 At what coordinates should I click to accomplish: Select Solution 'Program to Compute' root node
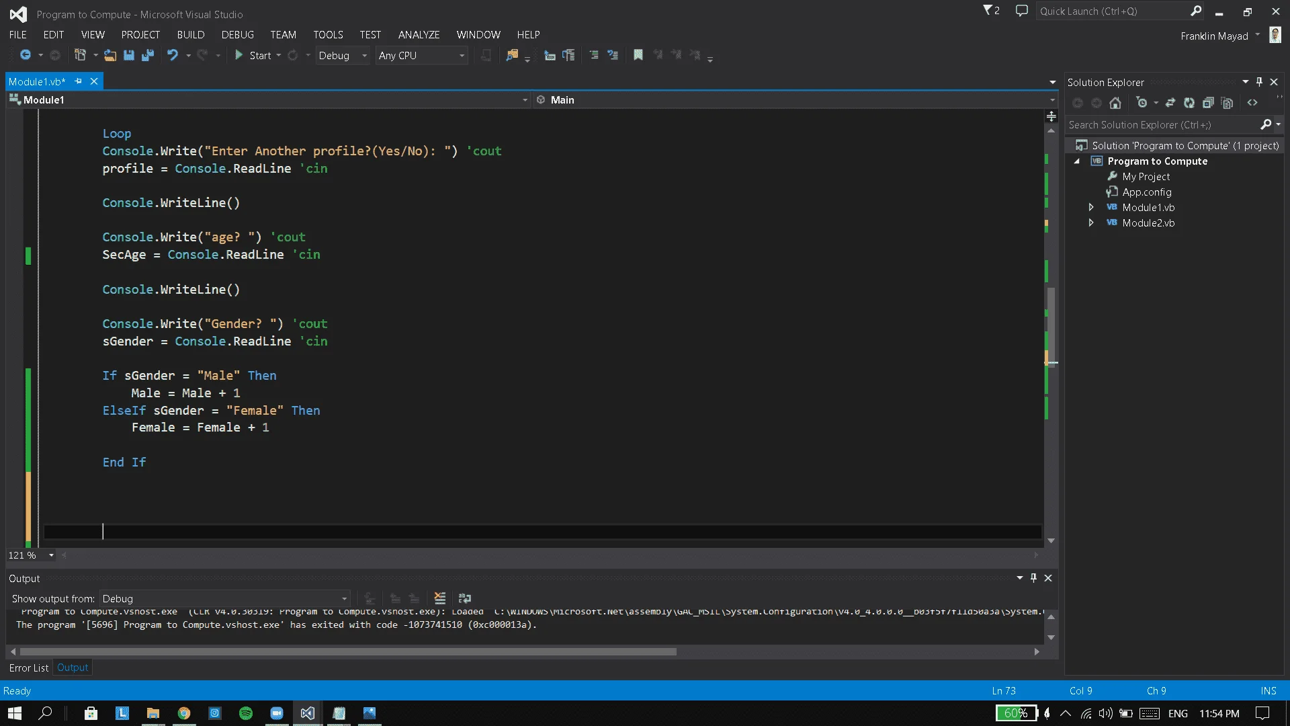(1185, 146)
